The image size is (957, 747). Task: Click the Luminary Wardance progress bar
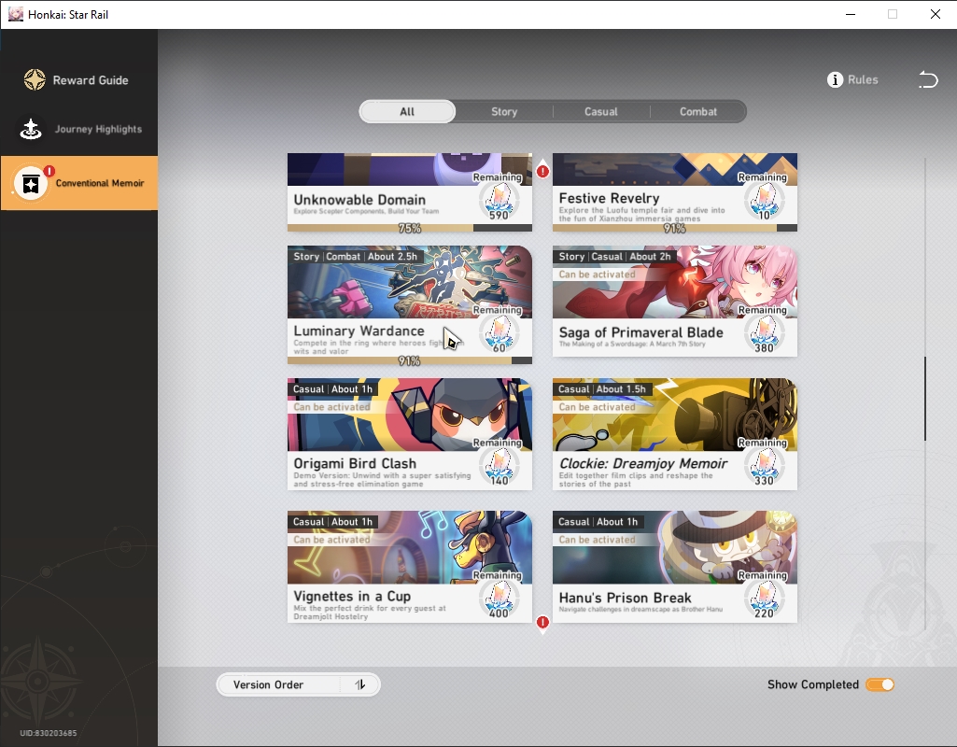[410, 360]
